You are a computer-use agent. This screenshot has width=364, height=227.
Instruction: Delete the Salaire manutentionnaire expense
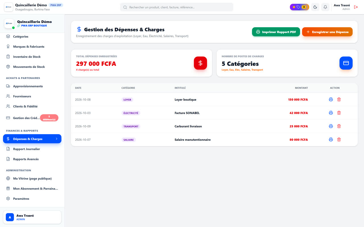339,140
